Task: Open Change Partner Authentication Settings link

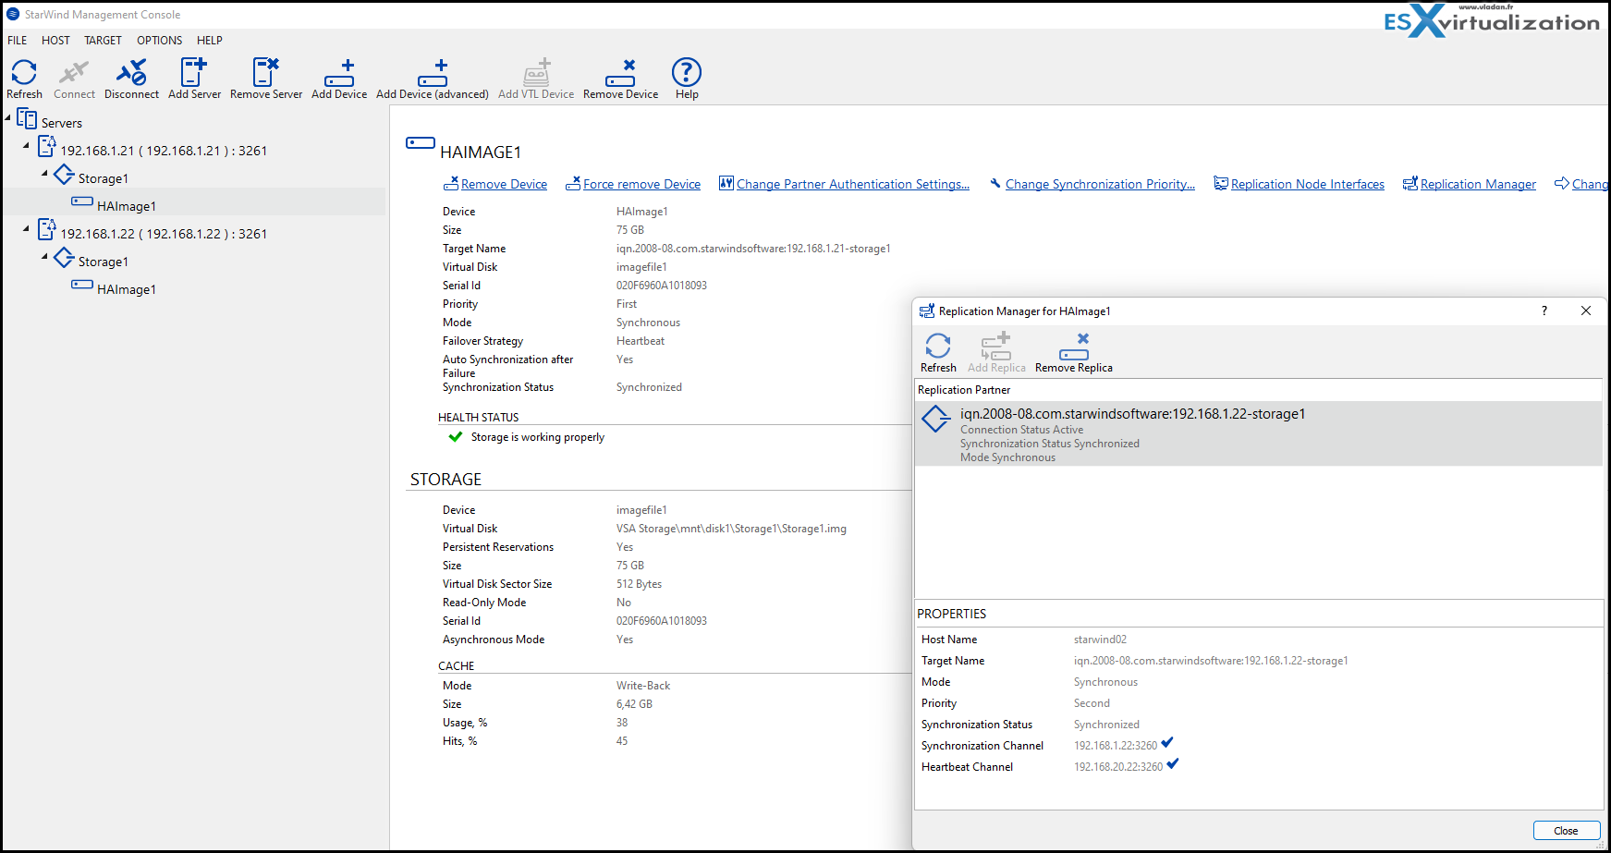Action: [852, 185]
